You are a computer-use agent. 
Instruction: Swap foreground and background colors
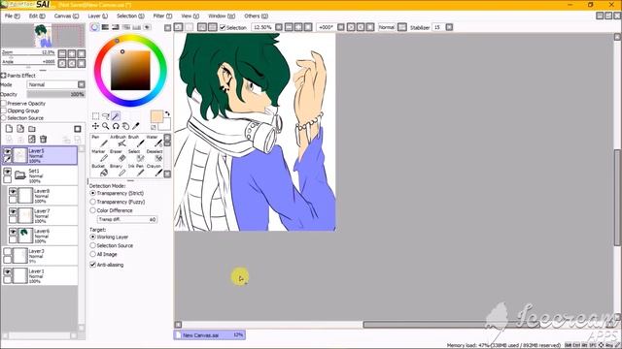click(x=167, y=113)
